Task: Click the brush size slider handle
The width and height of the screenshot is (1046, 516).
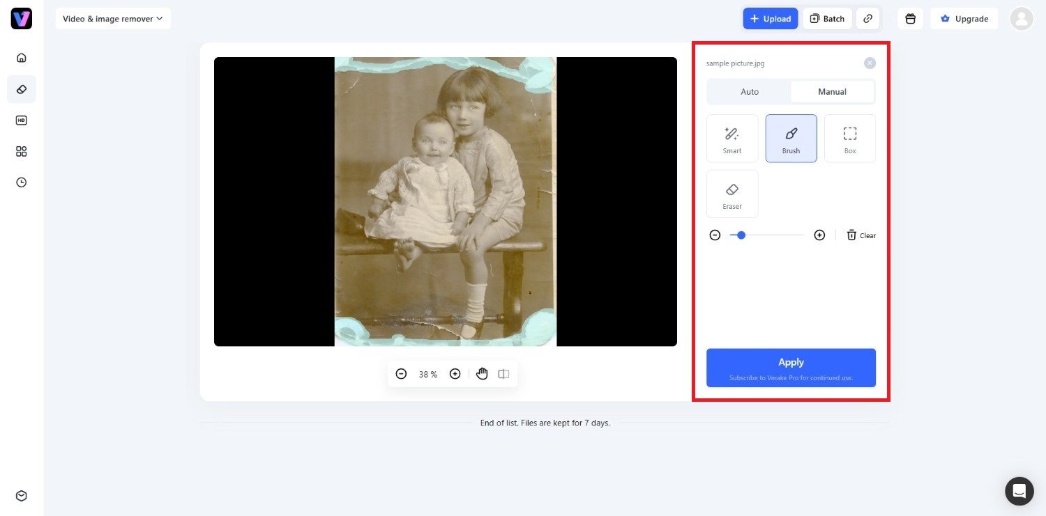Action: [741, 235]
